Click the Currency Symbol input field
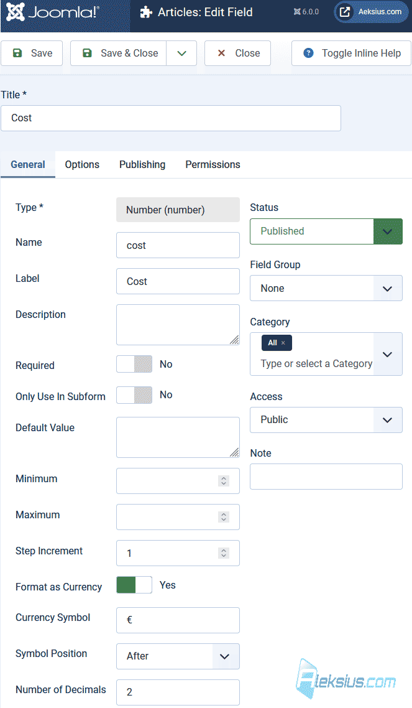 [178, 620]
